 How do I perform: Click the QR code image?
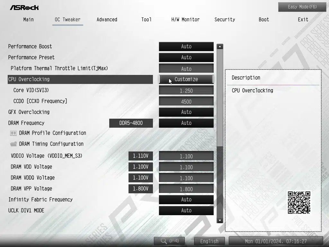pyautogui.click(x=299, y=202)
